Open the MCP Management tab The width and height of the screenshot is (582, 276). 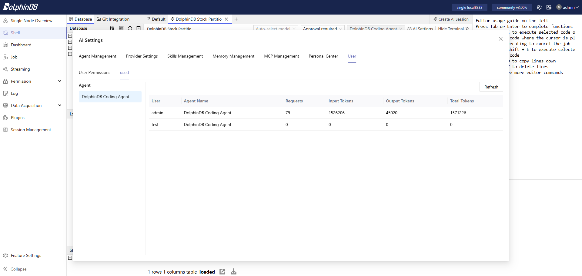click(x=282, y=56)
